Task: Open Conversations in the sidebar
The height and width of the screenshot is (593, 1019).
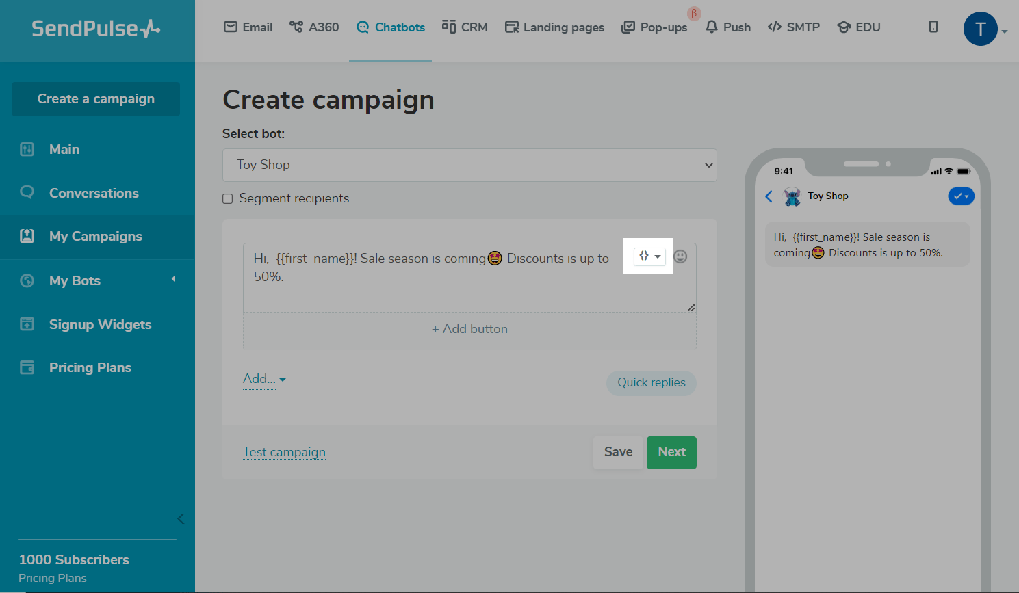Action: point(94,193)
